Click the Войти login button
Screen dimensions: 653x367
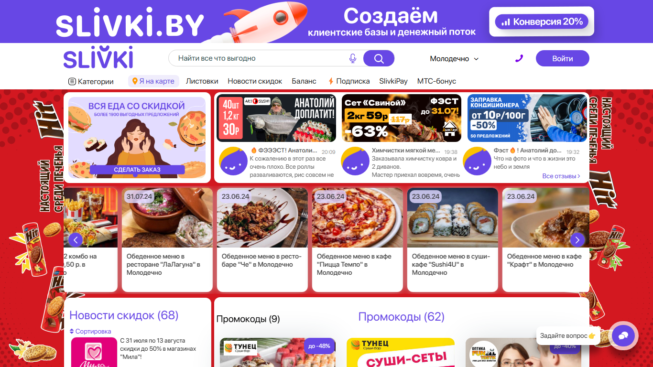[x=563, y=58]
